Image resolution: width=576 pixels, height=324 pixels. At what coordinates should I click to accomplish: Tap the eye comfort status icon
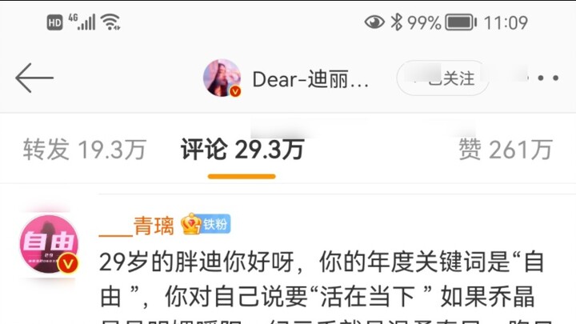[374, 22]
